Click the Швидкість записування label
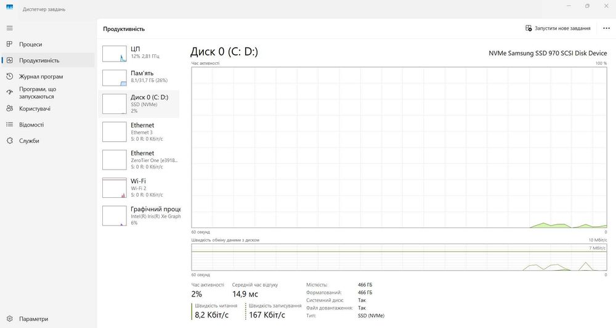The width and height of the screenshot is (616, 328). pyautogui.click(x=275, y=306)
